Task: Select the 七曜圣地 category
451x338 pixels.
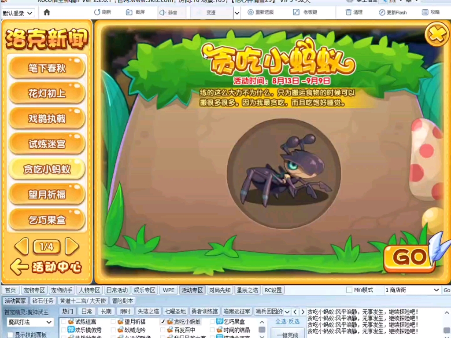Action: point(175,312)
